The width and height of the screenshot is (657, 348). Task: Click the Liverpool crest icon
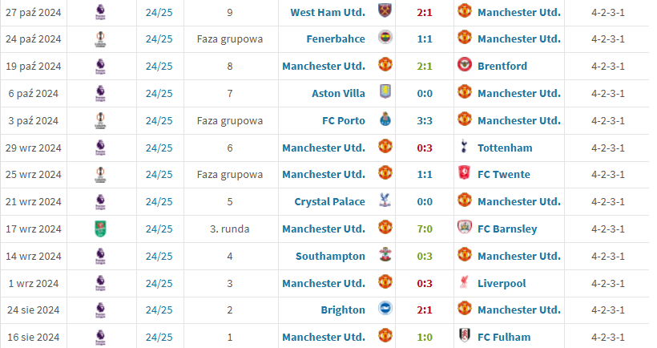click(x=464, y=282)
